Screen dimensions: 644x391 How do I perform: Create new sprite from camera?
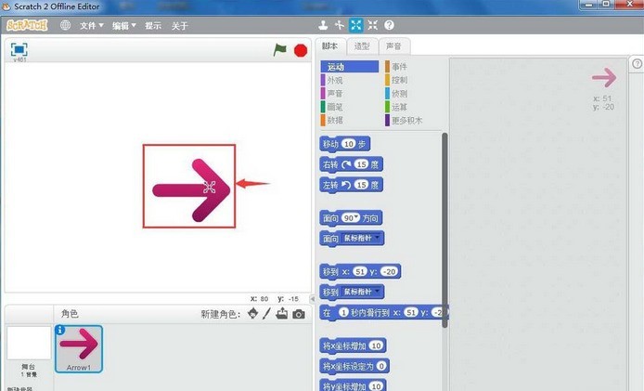299,314
